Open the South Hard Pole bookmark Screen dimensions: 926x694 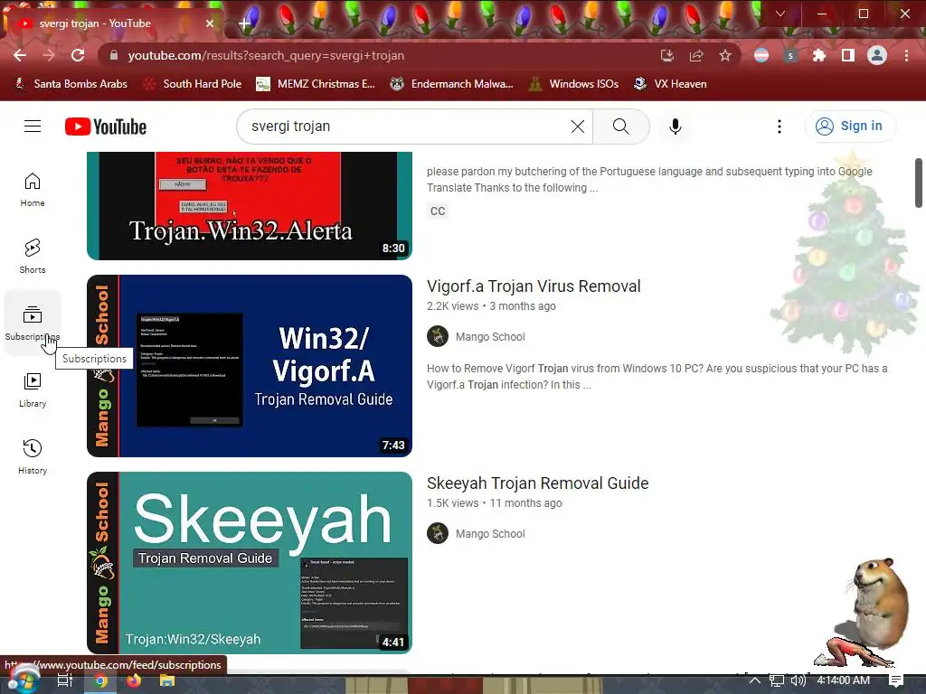[194, 84]
